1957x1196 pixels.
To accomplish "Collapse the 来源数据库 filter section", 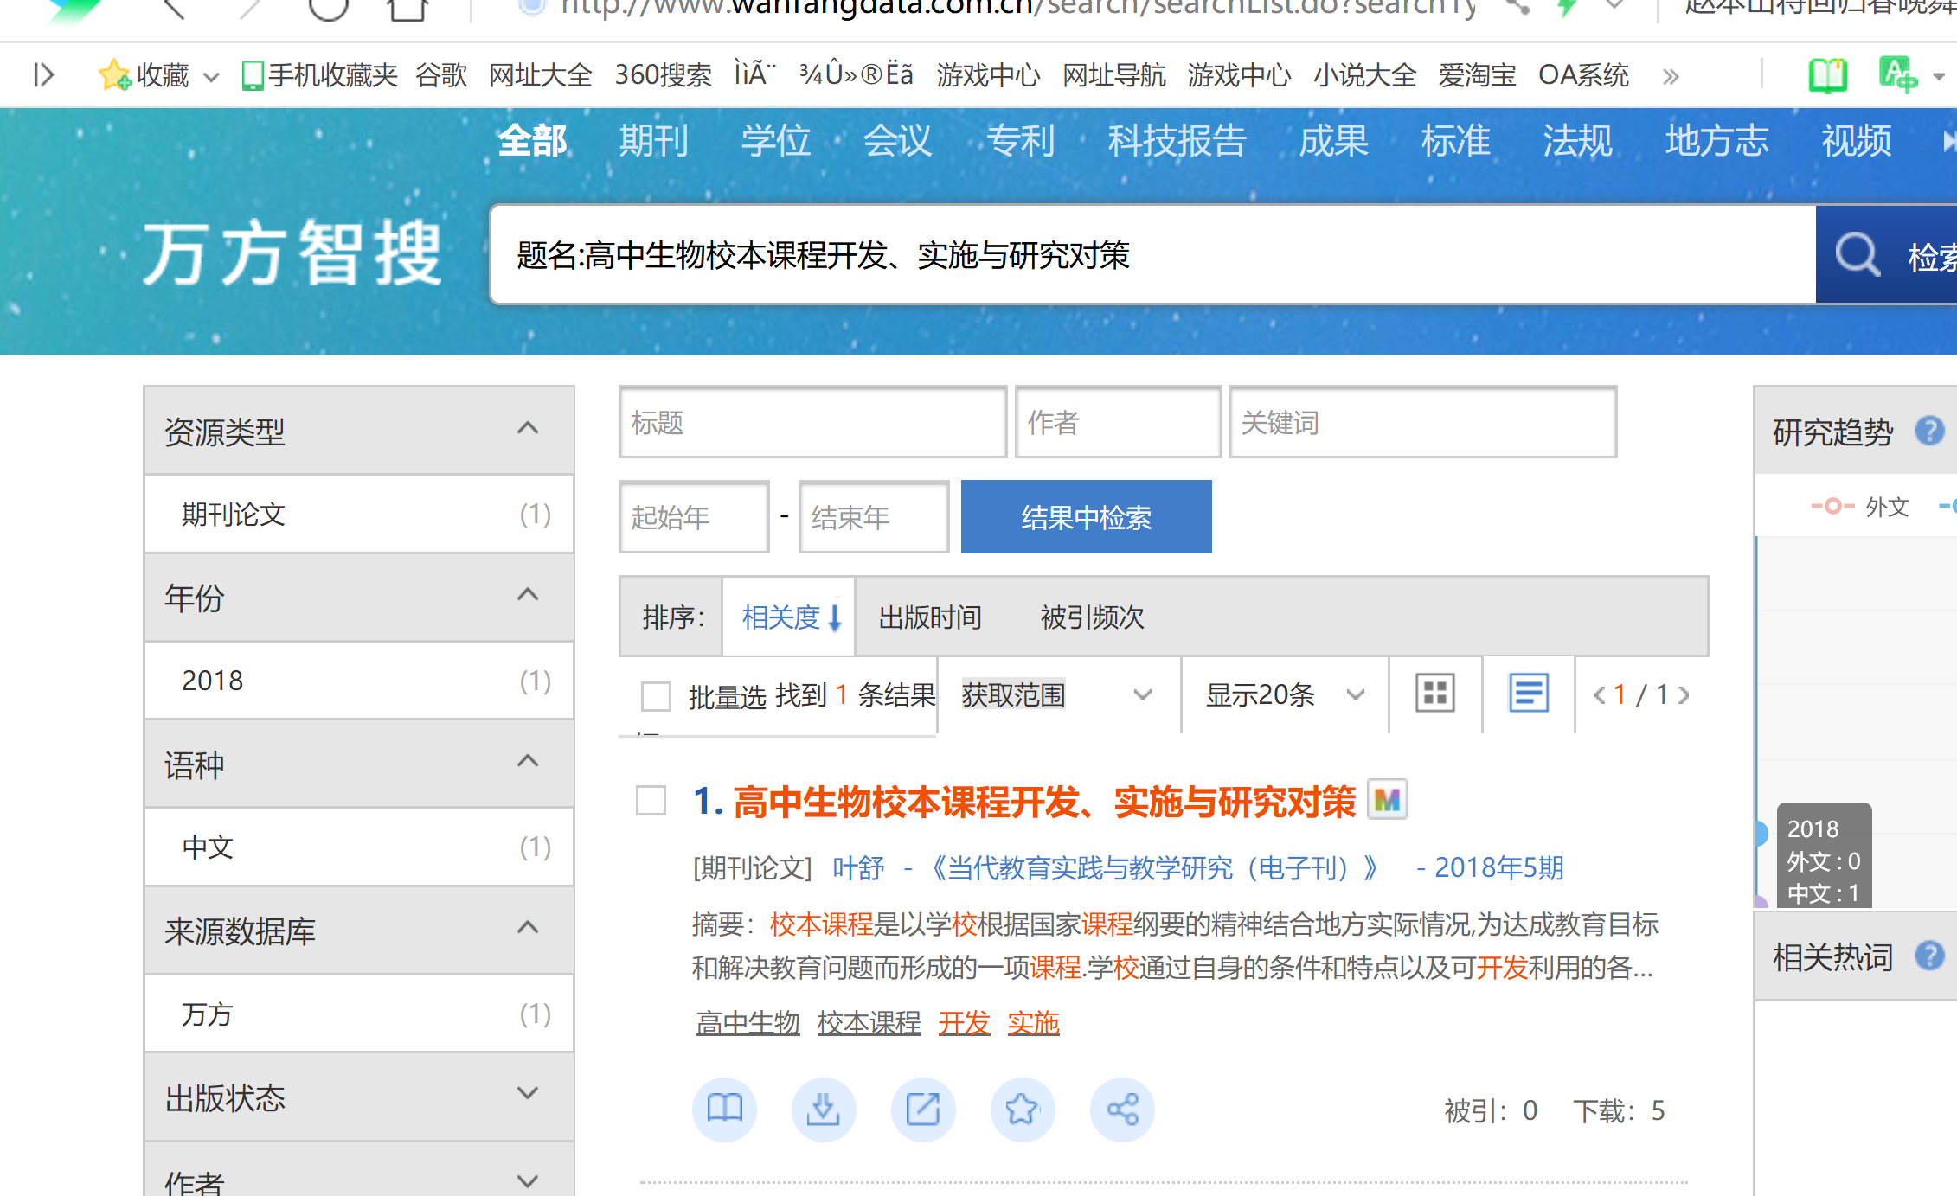I will click(528, 928).
